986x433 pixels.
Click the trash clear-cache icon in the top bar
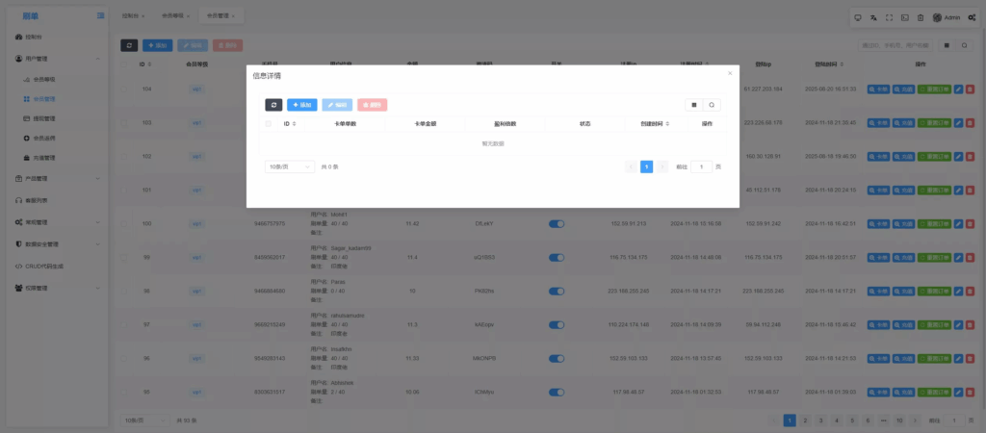(x=920, y=17)
